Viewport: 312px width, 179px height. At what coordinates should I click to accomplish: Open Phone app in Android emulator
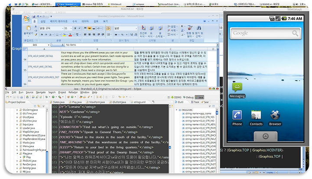coord(237,118)
